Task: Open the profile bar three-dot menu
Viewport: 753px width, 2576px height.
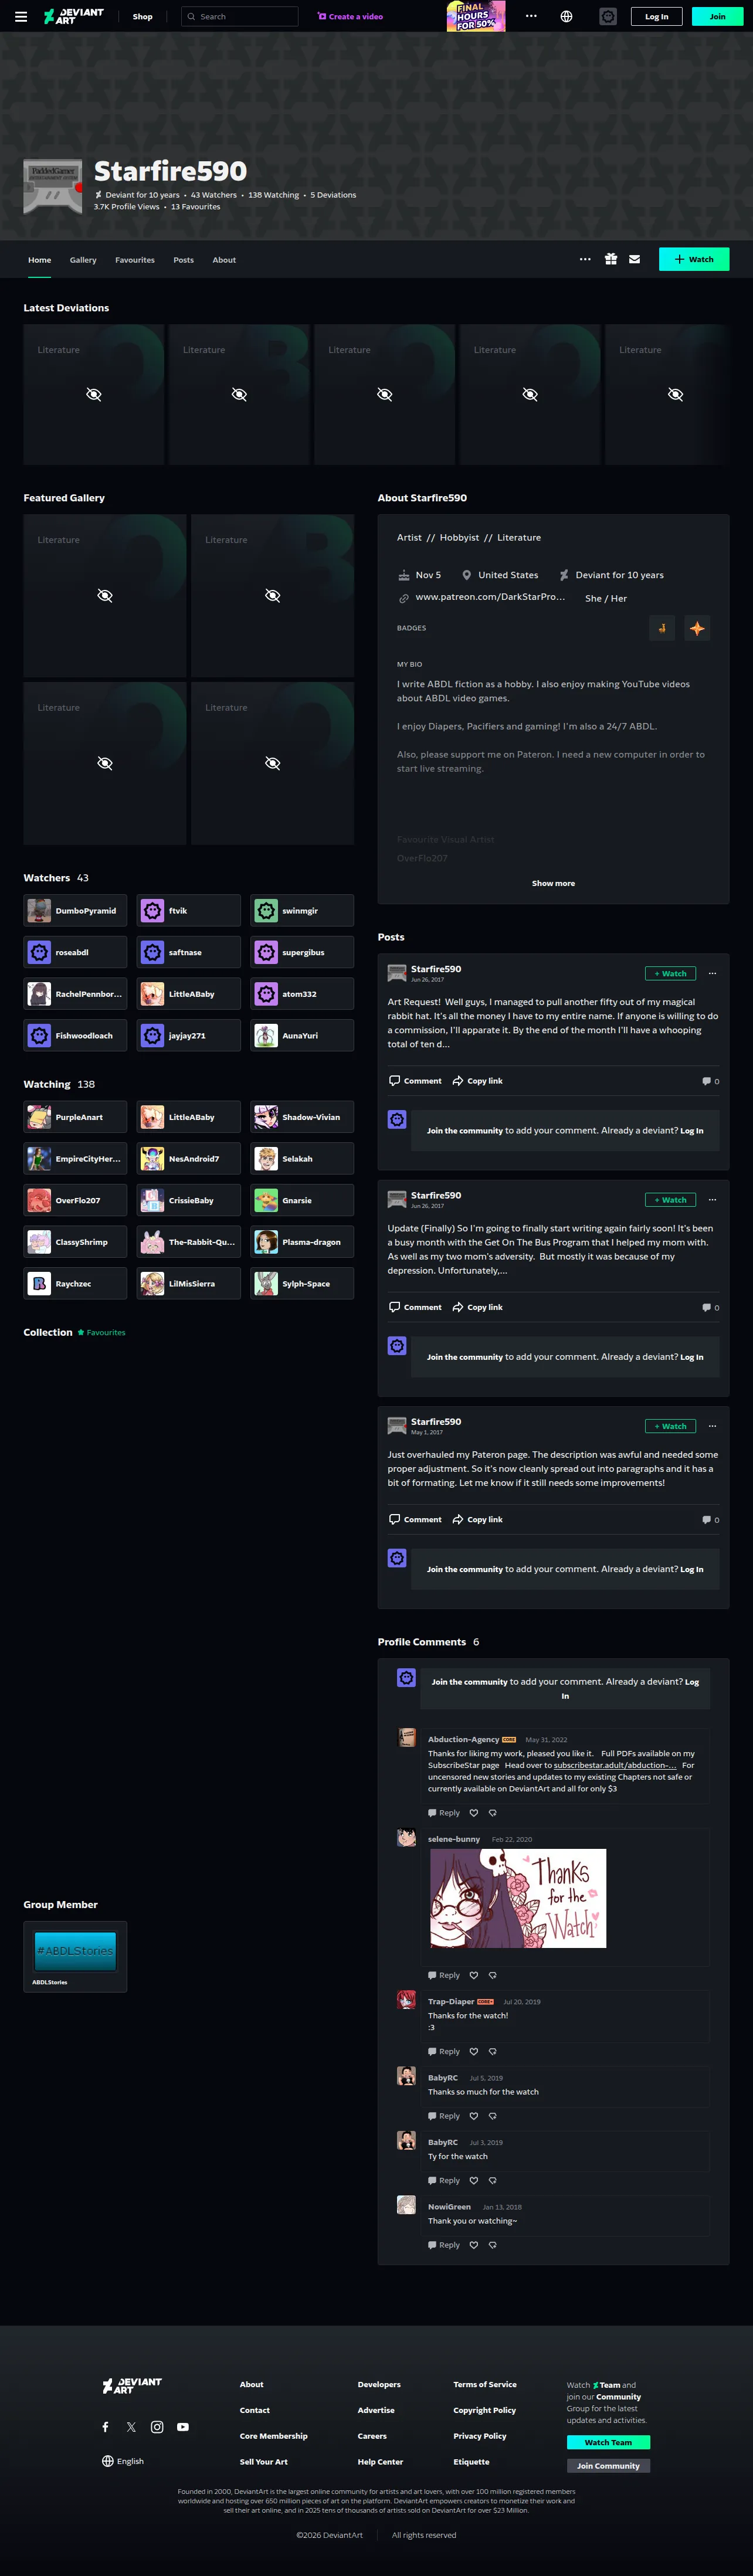Action: pos(585,259)
